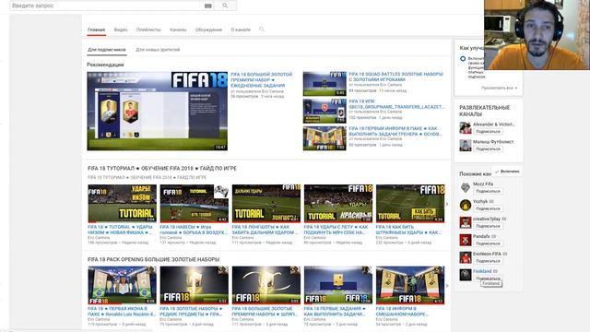Open FIFA 18 БОЛЬШОЙ ЗОЛОТОЙ ПРЕМИУМ НАБОР title link
The image size is (590, 332).
[x=262, y=80]
